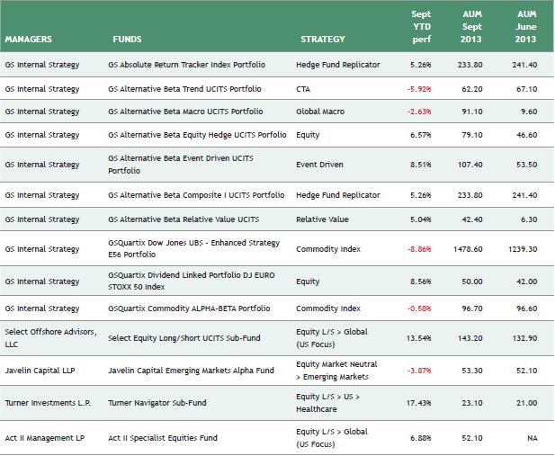Click the STRATEGY column header
The image size is (555, 456).
[323, 40]
